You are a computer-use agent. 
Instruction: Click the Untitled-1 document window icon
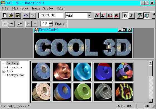[36, 30]
